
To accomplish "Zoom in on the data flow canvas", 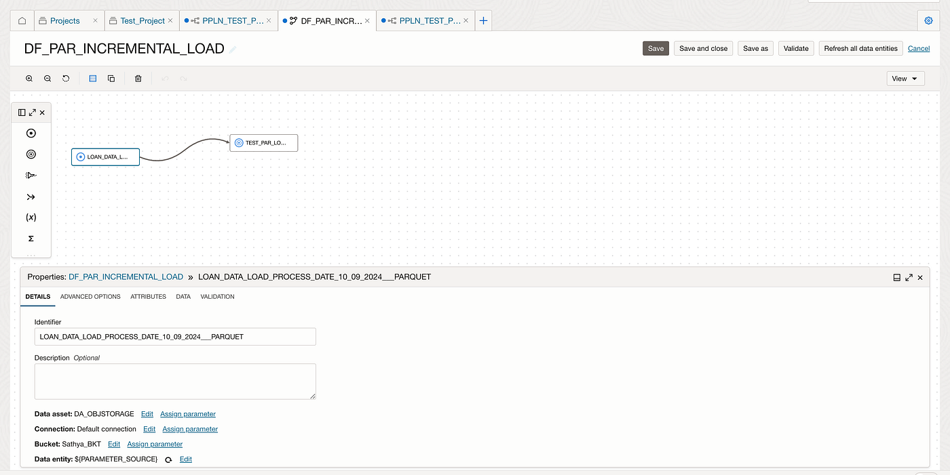I will (x=29, y=78).
